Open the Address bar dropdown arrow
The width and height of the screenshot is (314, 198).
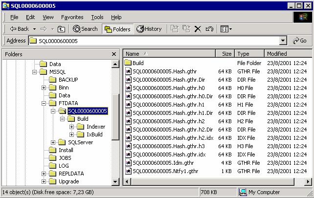pos(283,41)
